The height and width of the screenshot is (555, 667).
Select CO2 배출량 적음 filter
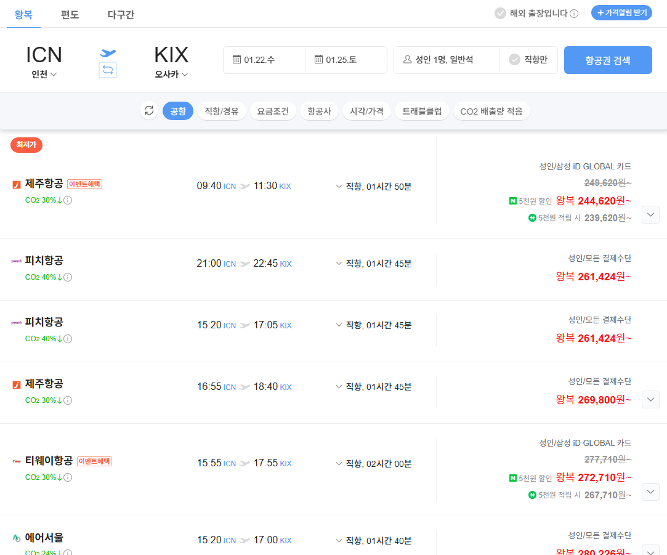pyautogui.click(x=491, y=111)
